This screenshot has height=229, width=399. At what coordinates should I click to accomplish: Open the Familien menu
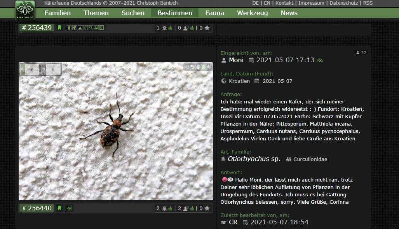(57, 13)
